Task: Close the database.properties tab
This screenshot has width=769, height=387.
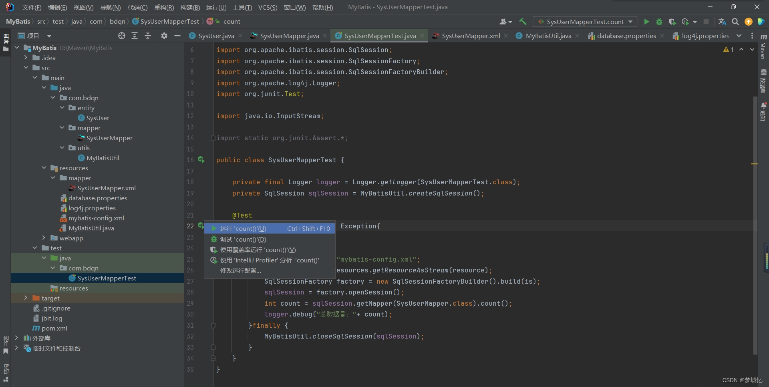Action: (x=662, y=36)
